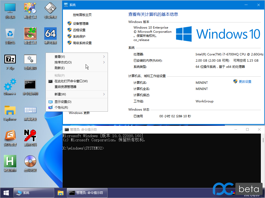The width and height of the screenshot is (265, 198).
Task: Click the 更改设置 link
Action: [x=245, y=82]
